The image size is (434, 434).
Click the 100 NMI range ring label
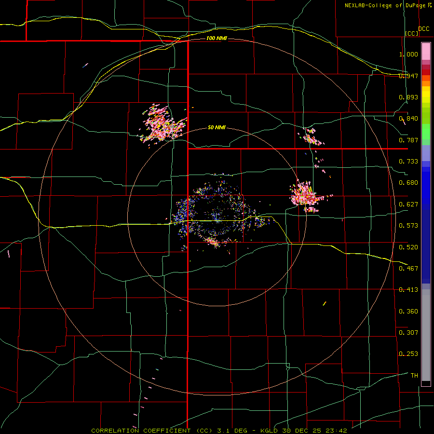[217, 38]
